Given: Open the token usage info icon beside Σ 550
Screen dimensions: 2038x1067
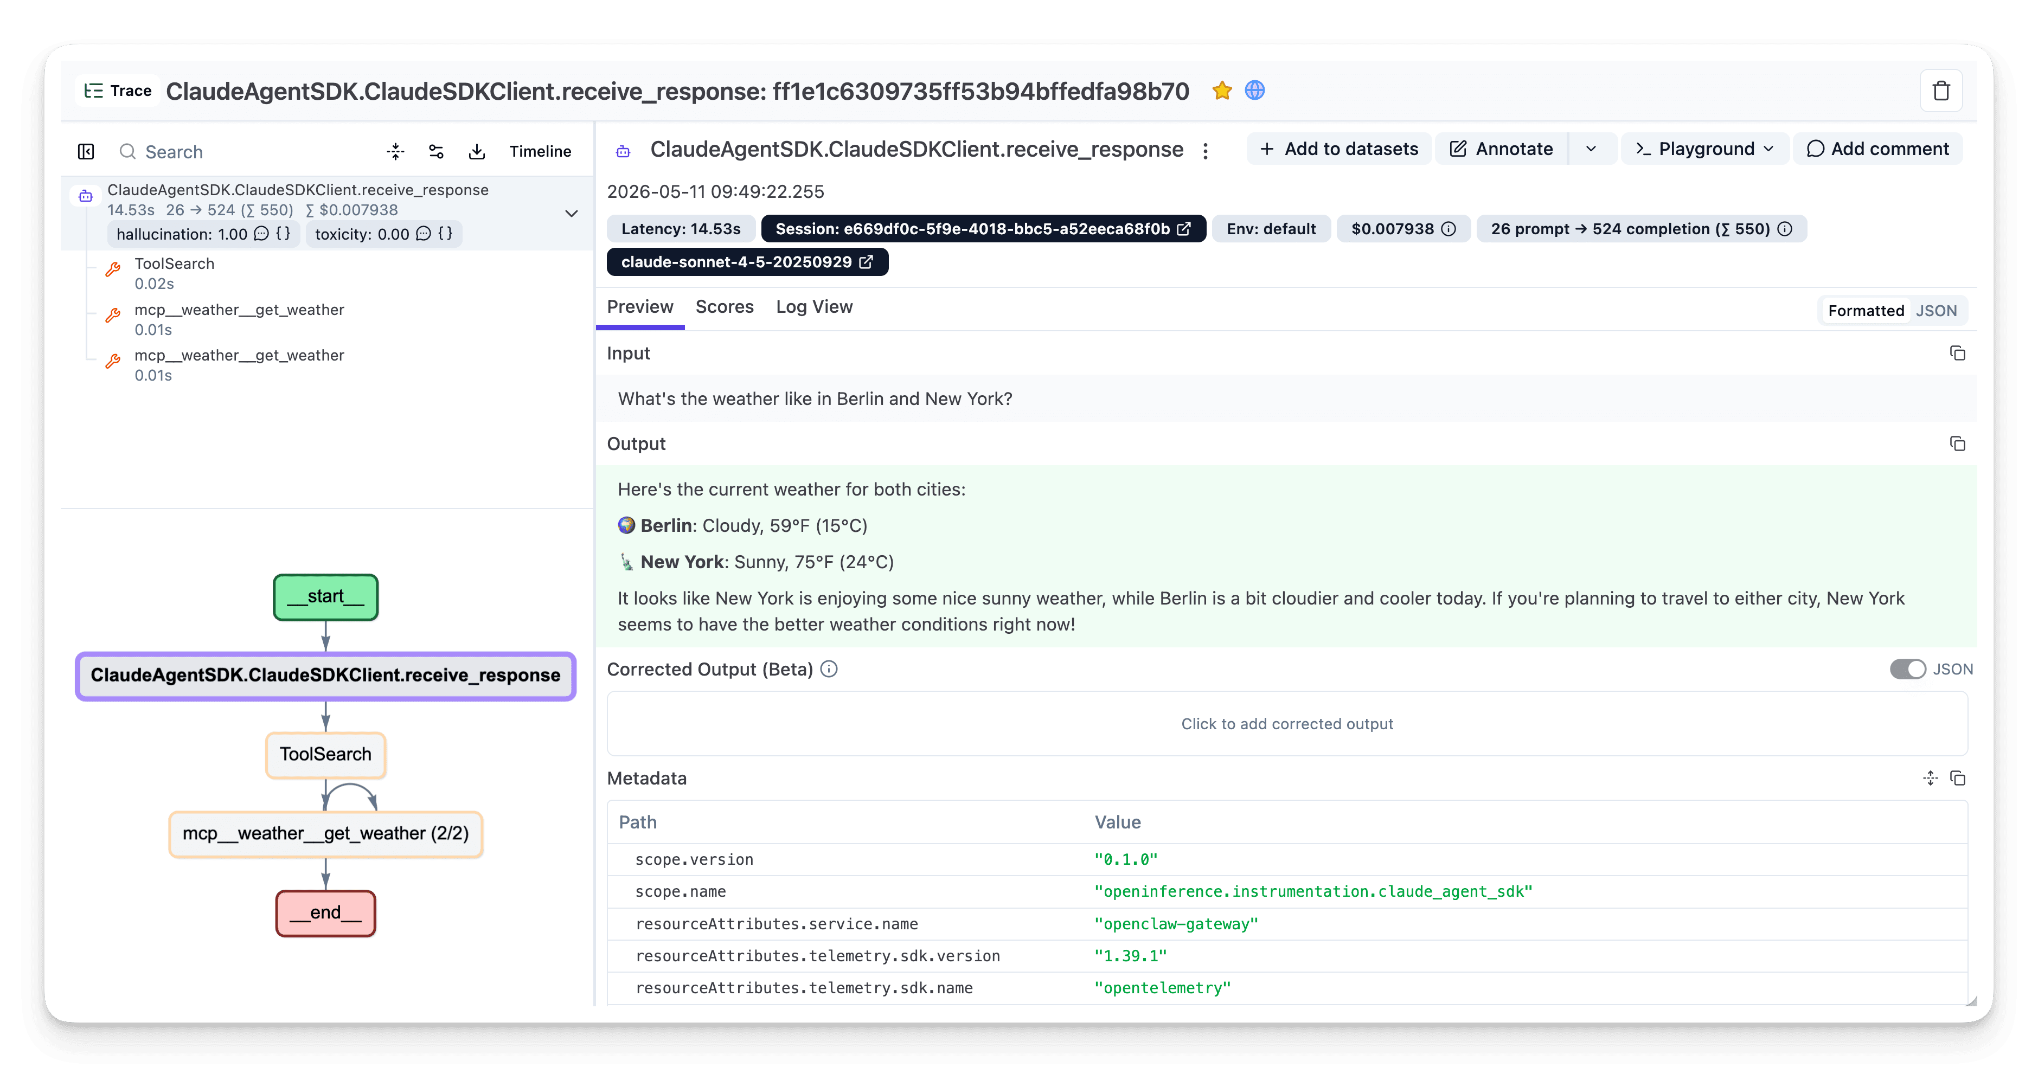Looking at the screenshot, I should point(1785,229).
